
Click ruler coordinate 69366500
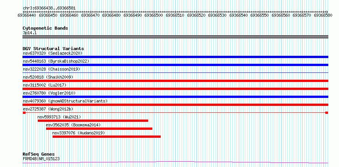click(x=154, y=15)
